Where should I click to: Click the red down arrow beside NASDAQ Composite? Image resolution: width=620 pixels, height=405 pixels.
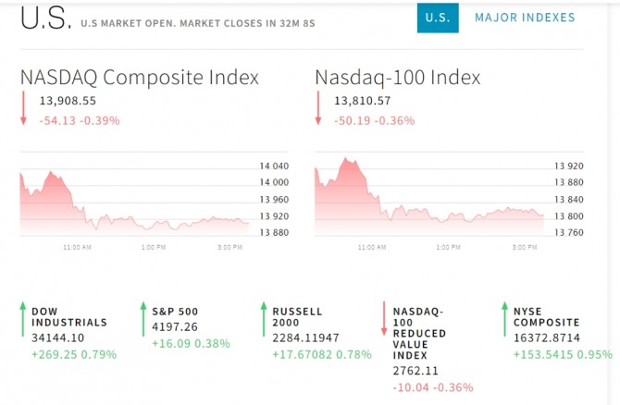(24, 107)
